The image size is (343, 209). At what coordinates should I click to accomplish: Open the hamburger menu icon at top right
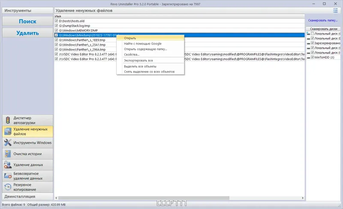pyautogui.click(x=335, y=11)
